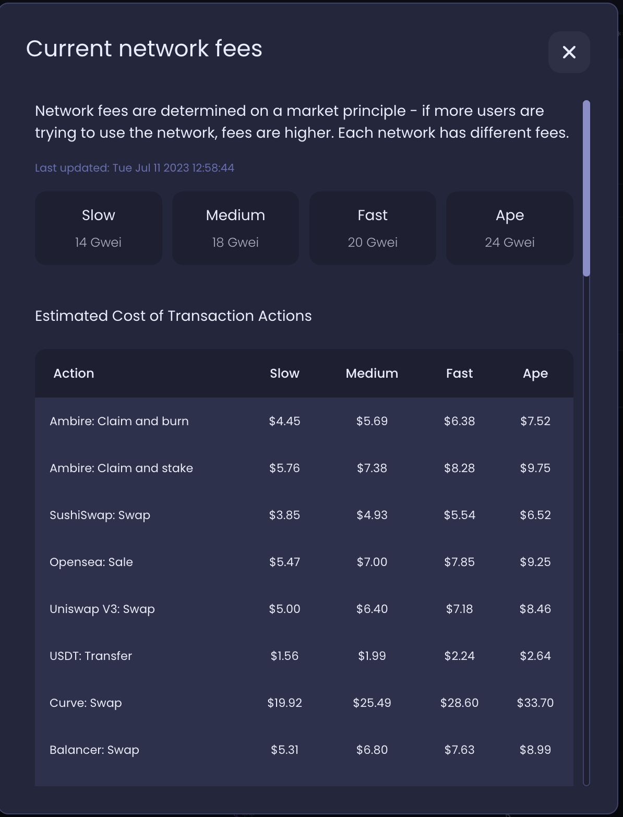Screen dimensions: 623x817
Task: Click the Uniswap V3: Swap row label
Action: (102, 609)
